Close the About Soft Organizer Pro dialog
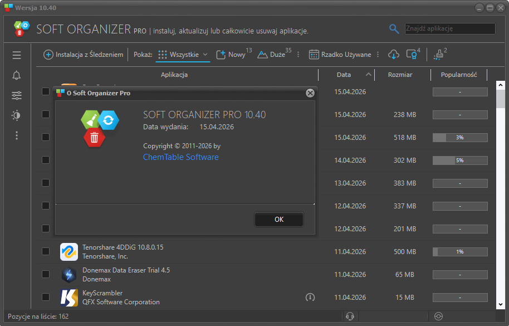The image size is (509, 326). (x=310, y=93)
